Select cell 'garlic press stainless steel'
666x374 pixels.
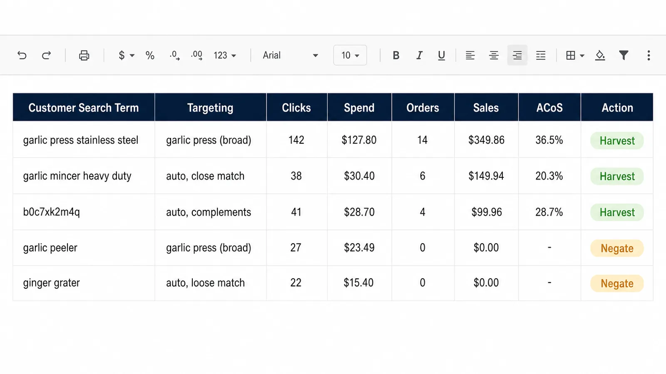(x=84, y=140)
